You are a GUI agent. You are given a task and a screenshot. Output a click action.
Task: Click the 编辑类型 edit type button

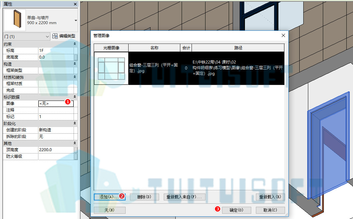pos(64,36)
